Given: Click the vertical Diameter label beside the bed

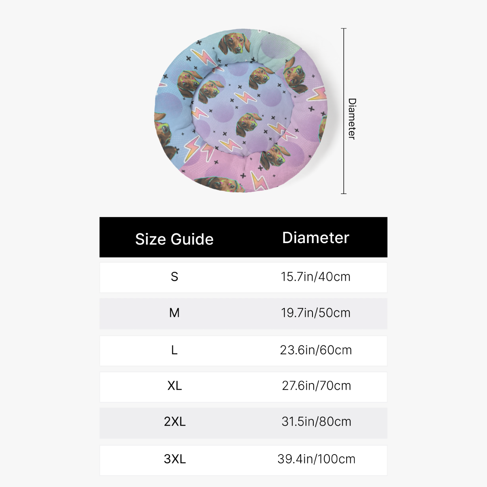Looking at the screenshot, I should (352, 119).
